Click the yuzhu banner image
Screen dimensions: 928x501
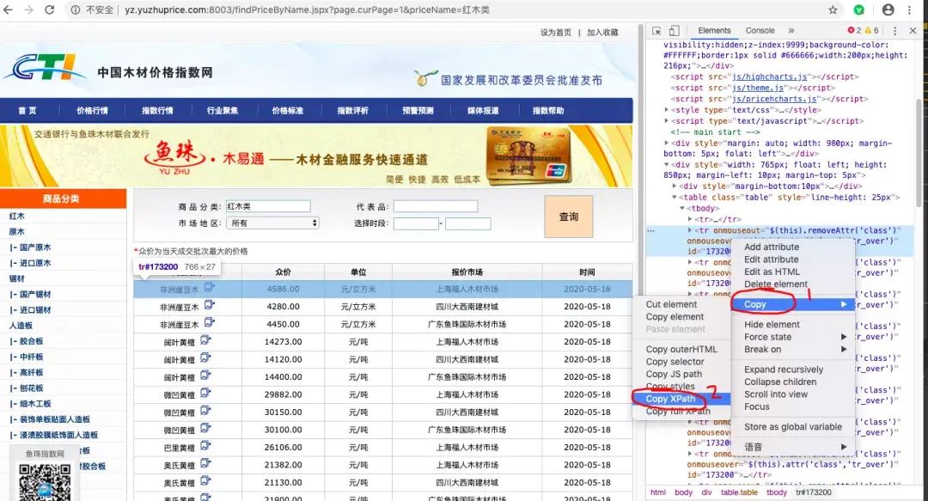click(x=316, y=156)
